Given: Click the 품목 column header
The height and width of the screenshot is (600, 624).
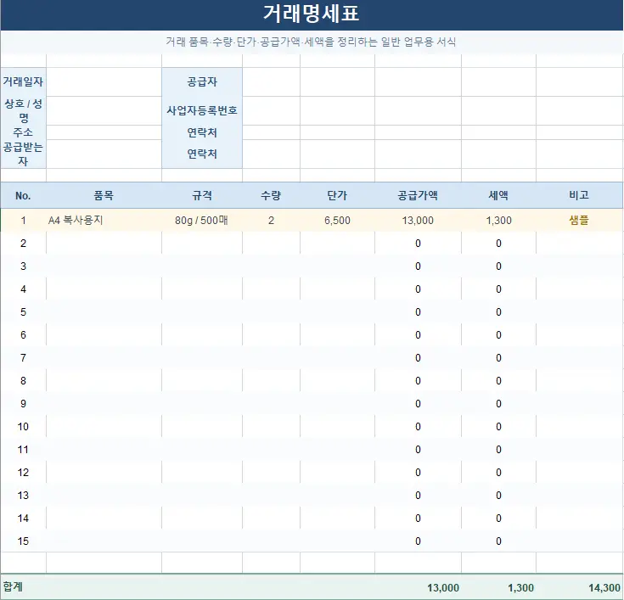Looking at the screenshot, I should 104,195.
